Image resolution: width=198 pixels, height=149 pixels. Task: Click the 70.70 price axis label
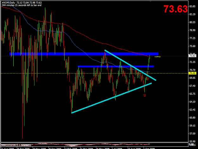192,70
